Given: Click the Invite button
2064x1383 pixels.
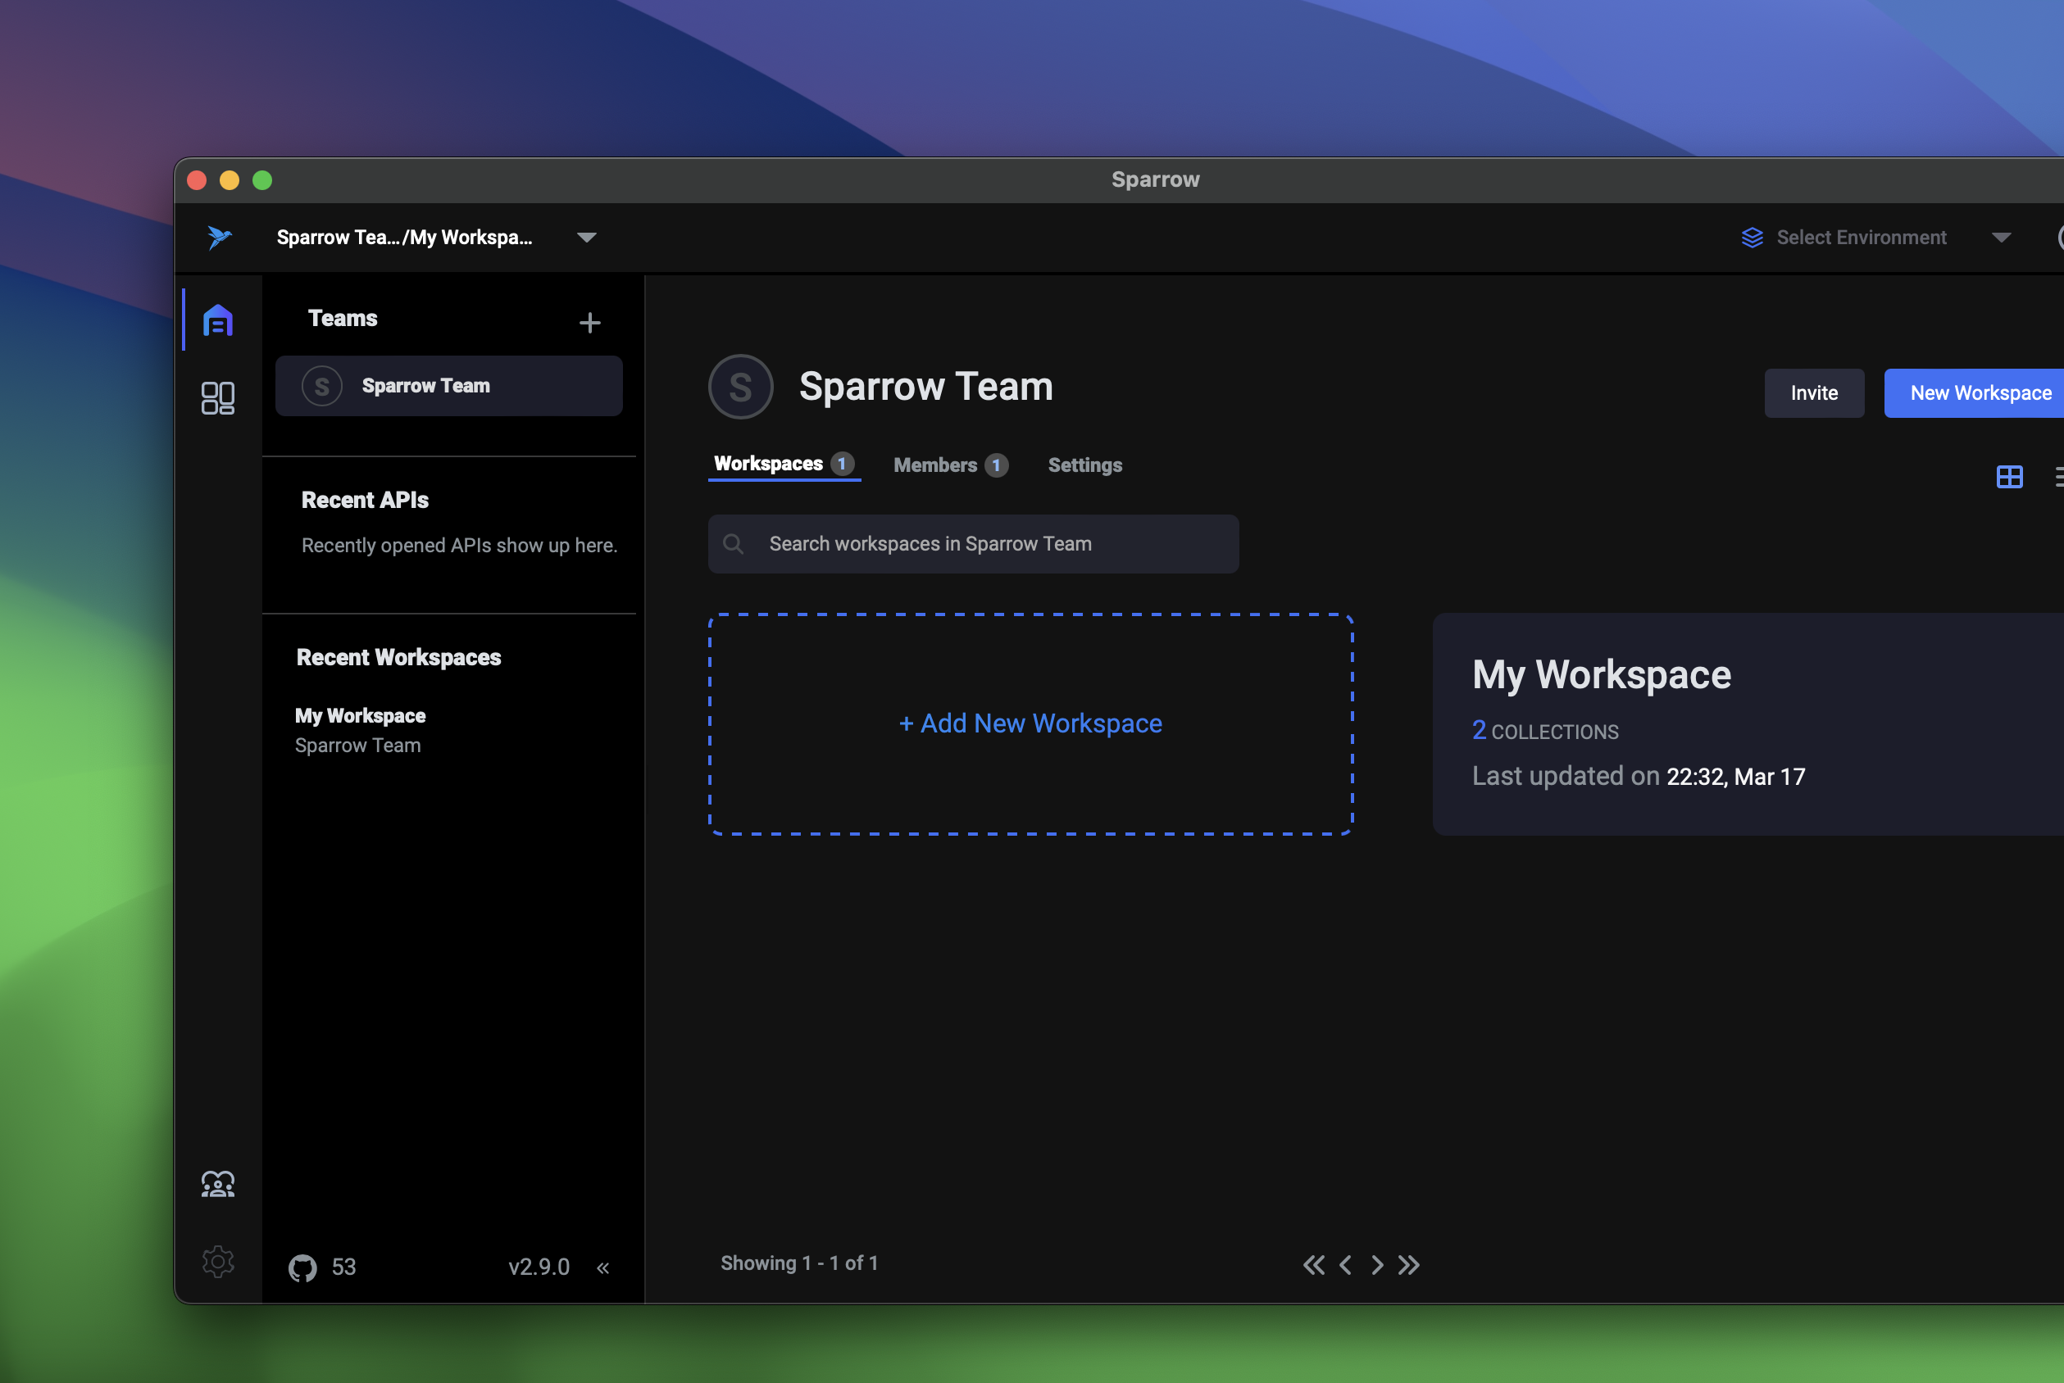Looking at the screenshot, I should pyautogui.click(x=1814, y=393).
